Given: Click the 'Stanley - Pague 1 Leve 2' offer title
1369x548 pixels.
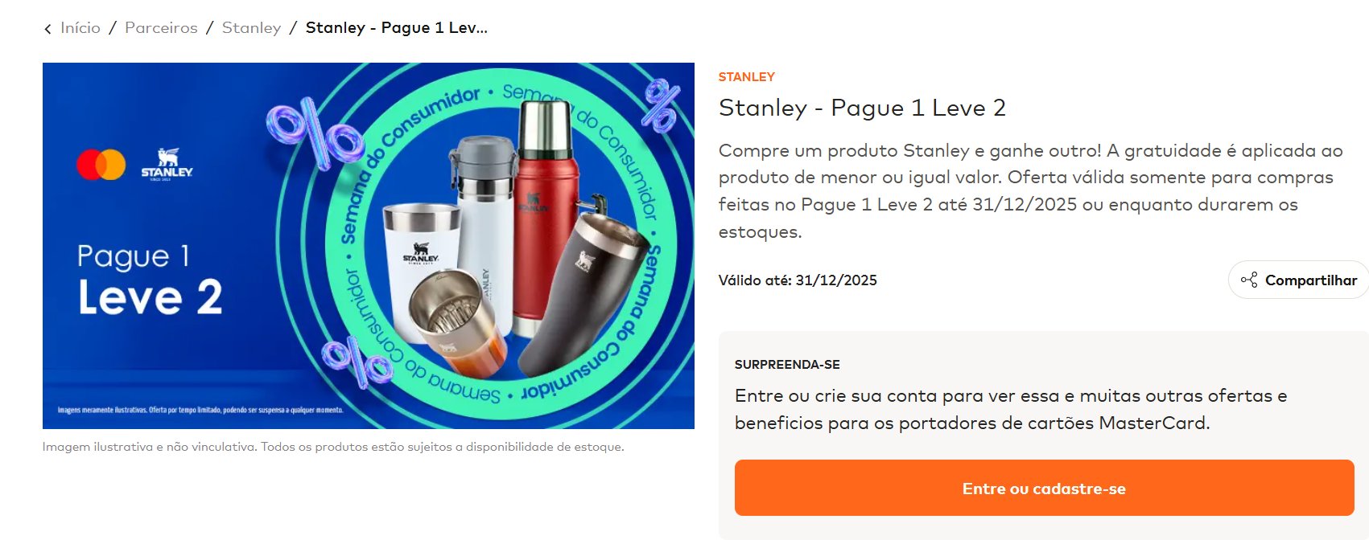Looking at the screenshot, I should tap(862, 108).
